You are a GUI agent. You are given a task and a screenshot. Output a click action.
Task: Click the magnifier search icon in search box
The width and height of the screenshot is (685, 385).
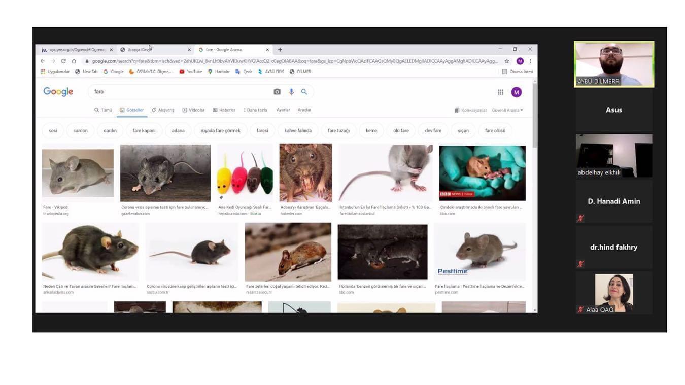[x=304, y=92]
